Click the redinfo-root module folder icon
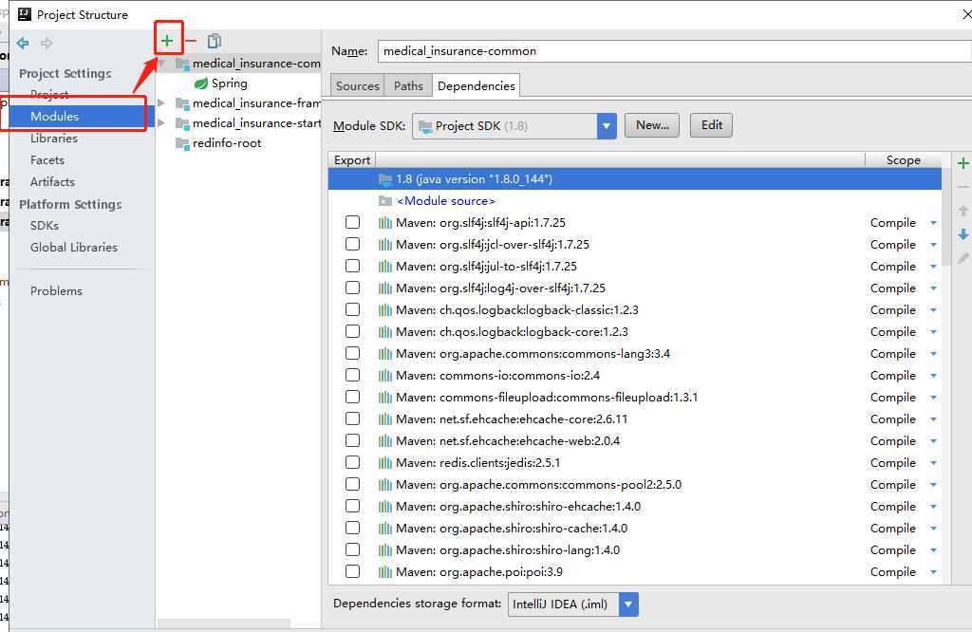This screenshot has height=632, width=972. tap(182, 143)
